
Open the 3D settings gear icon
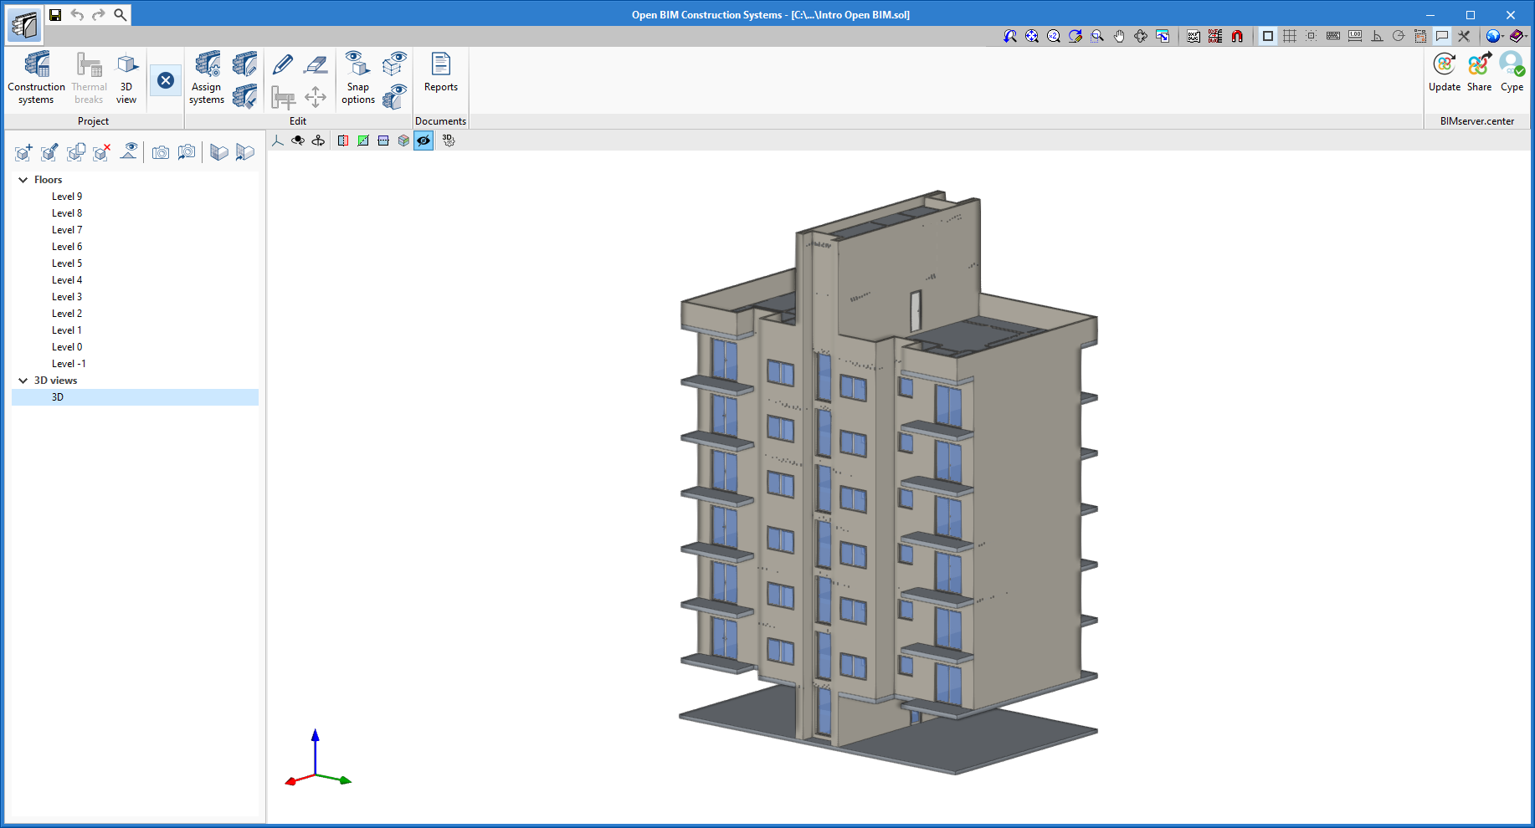[x=449, y=141]
